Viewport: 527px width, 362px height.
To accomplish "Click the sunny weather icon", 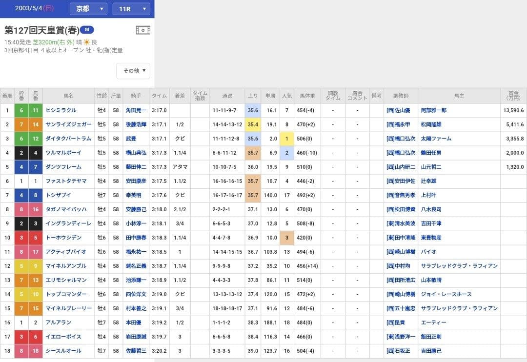I will pyautogui.click(x=86, y=42).
